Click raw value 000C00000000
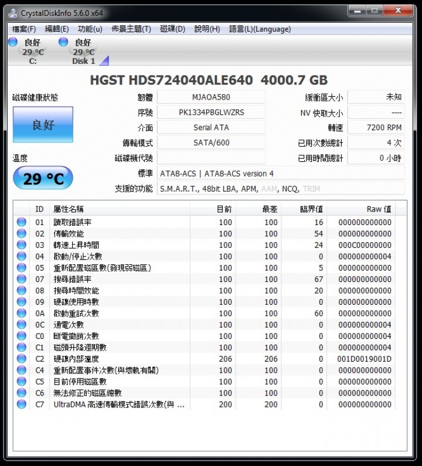Screen dimensions: 422x466 [365, 245]
